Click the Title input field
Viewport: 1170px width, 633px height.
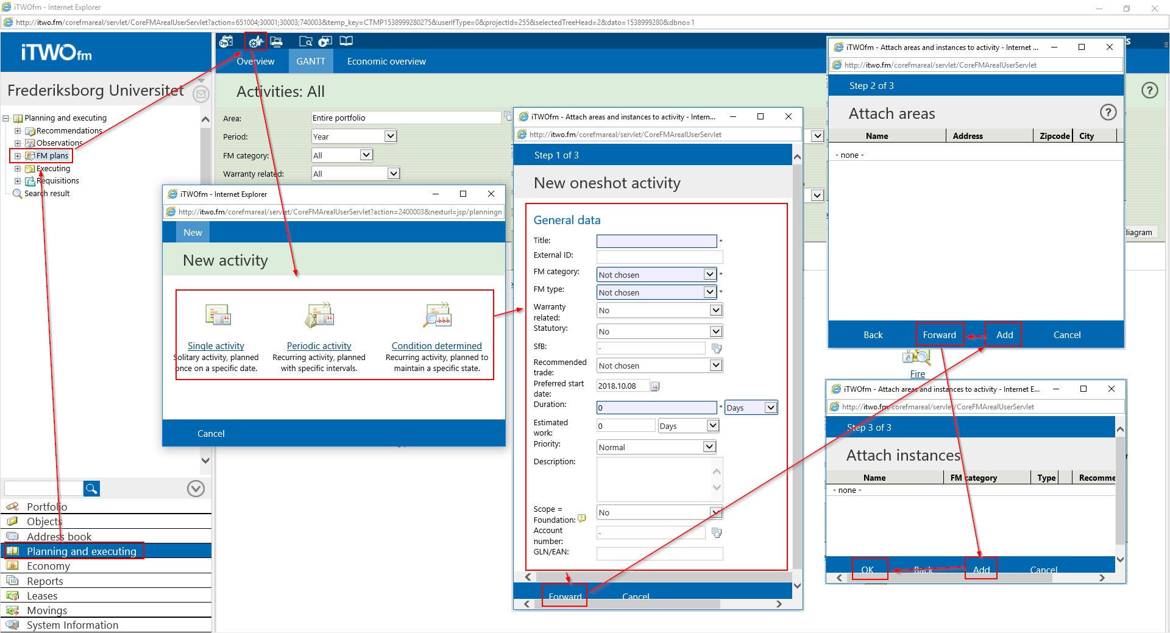click(x=656, y=241)
